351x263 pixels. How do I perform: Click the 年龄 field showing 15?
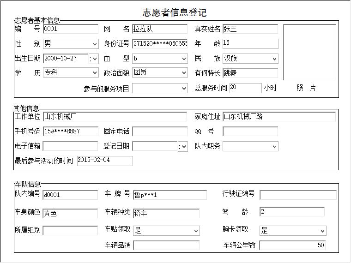250,44
